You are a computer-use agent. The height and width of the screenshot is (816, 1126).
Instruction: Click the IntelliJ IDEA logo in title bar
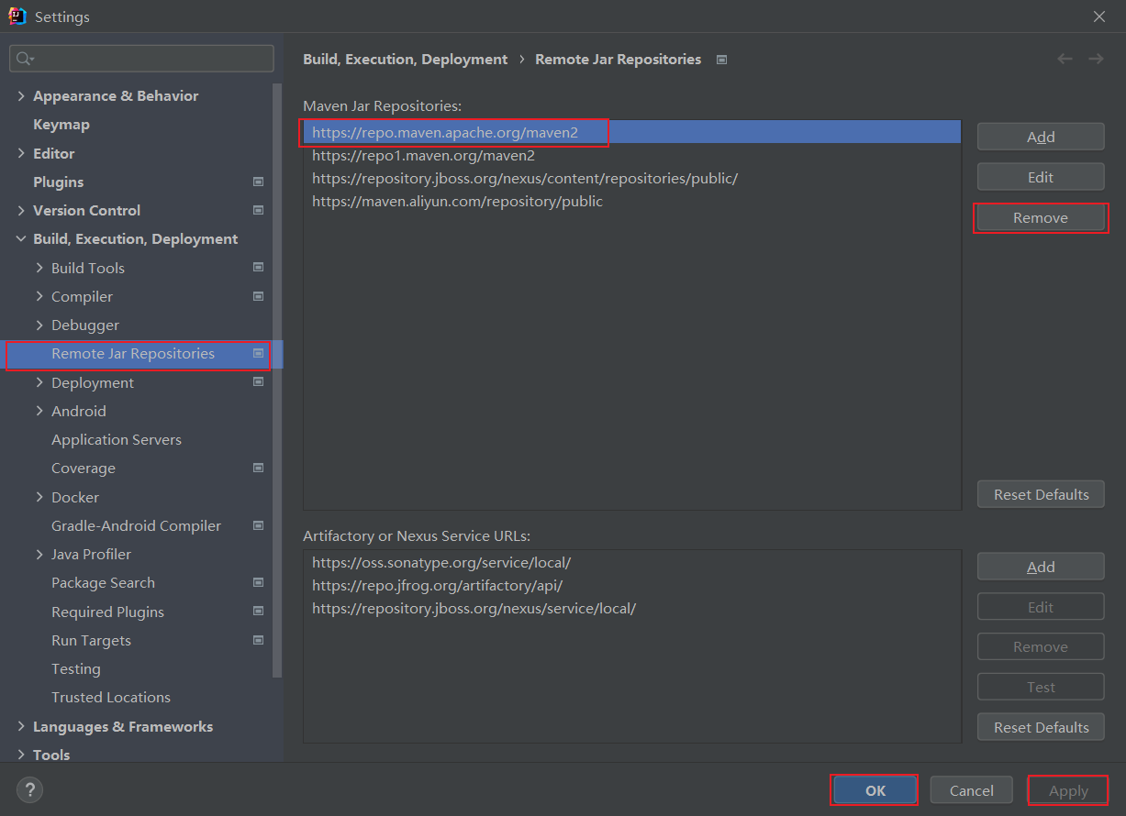[x=17, y=16]
